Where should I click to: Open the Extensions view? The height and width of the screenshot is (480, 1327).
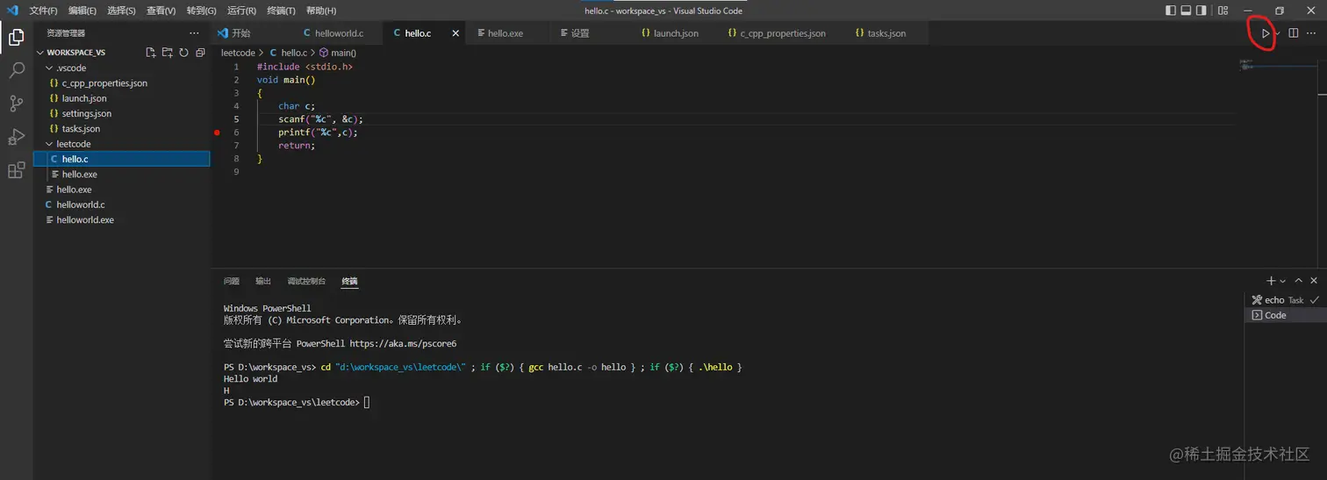coord(16,170)
